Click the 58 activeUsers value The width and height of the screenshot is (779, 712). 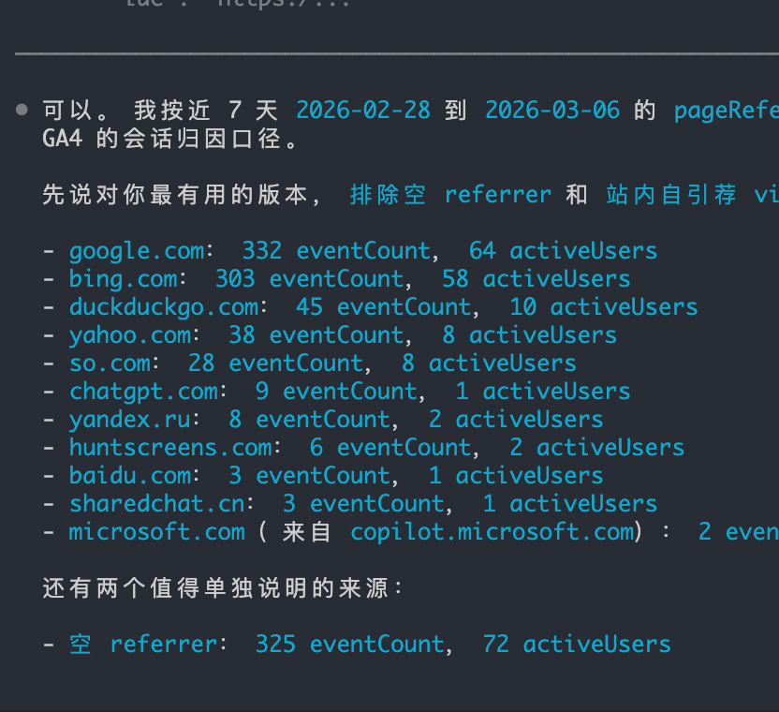(536, 279)
